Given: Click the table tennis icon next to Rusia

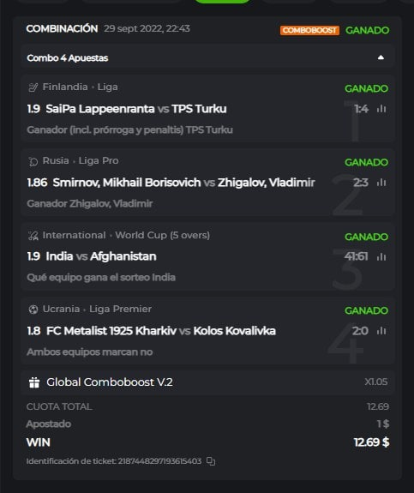Looking at the screenshot, I should pyautogui.click(x=33, y=161).
